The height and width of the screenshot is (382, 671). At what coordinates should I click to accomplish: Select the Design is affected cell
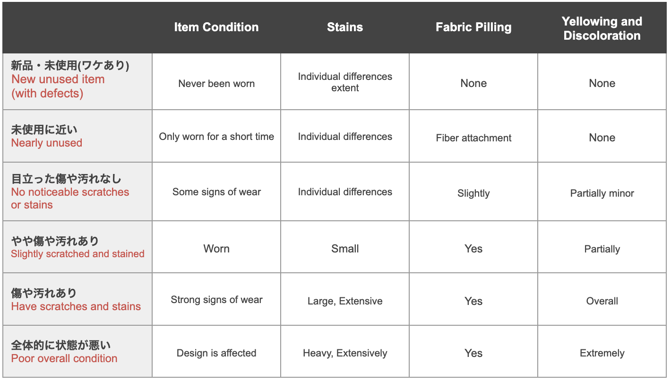click(216, 353)
